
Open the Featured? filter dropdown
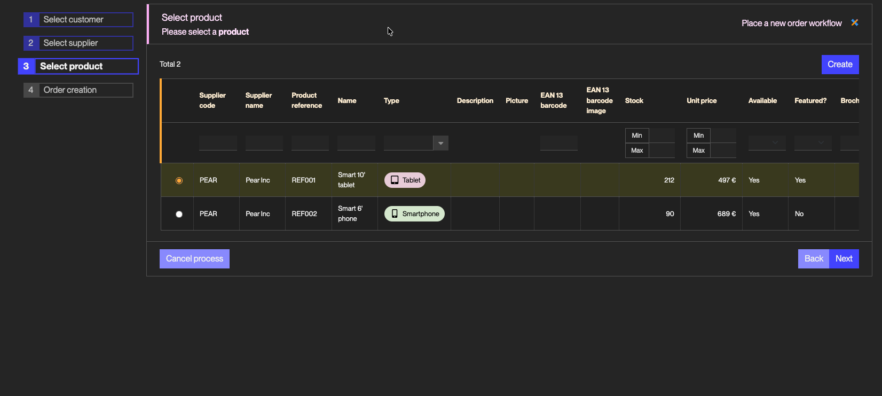(x=813, y=143)
